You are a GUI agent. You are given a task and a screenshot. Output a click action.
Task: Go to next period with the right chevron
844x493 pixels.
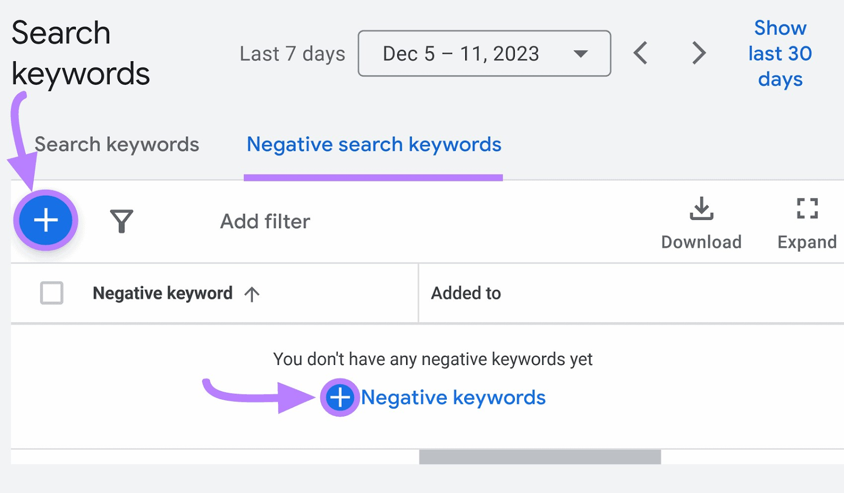pos(698,53)
